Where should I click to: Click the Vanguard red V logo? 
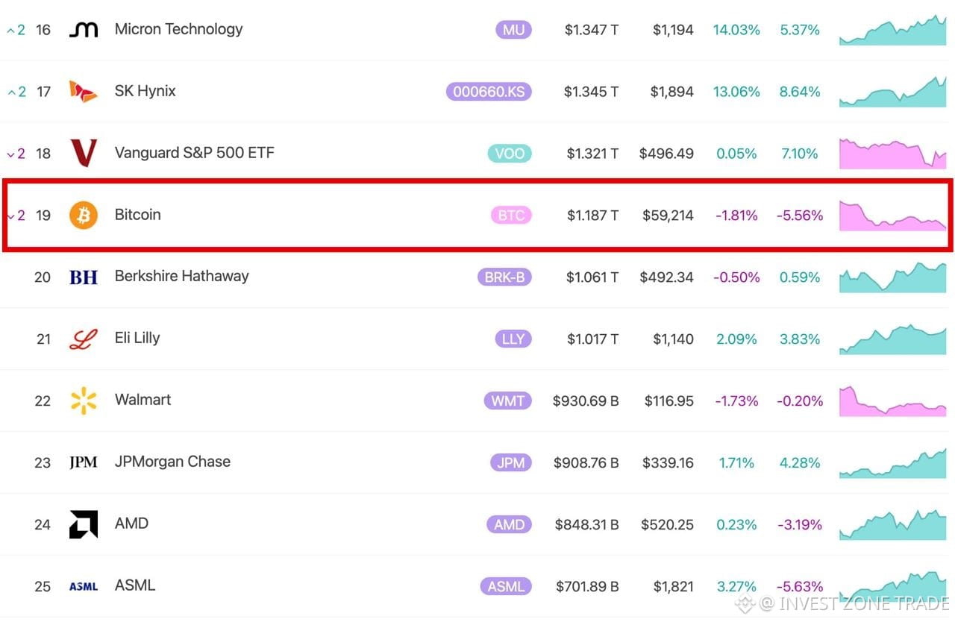pyautogui.click(x=84, y=153)
